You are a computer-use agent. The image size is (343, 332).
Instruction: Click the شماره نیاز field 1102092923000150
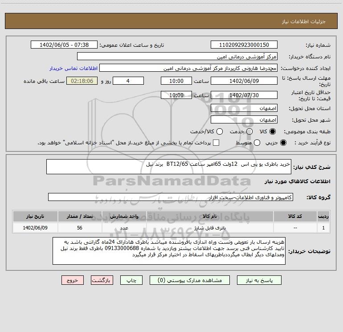point(244,45)
